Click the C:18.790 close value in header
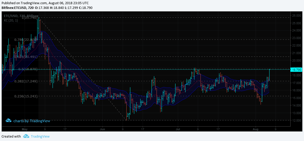 85,8
